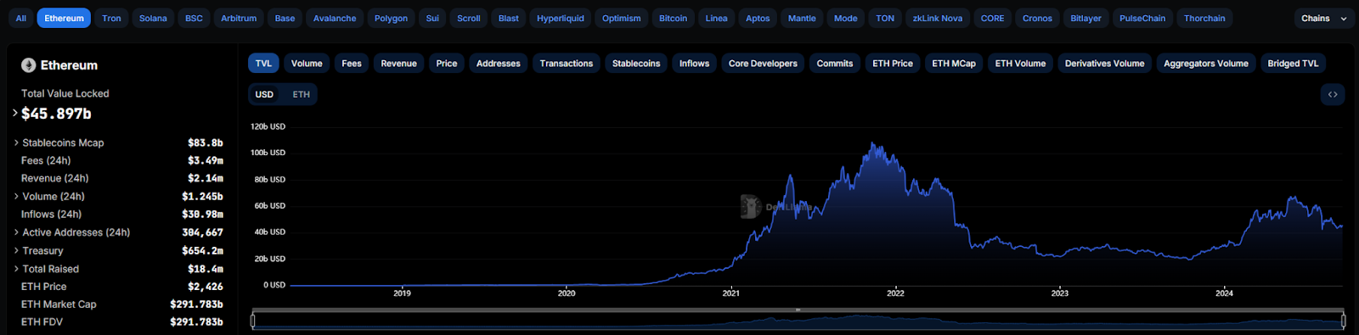Toggle Derivatives Volume metric button

point(1104,64)
